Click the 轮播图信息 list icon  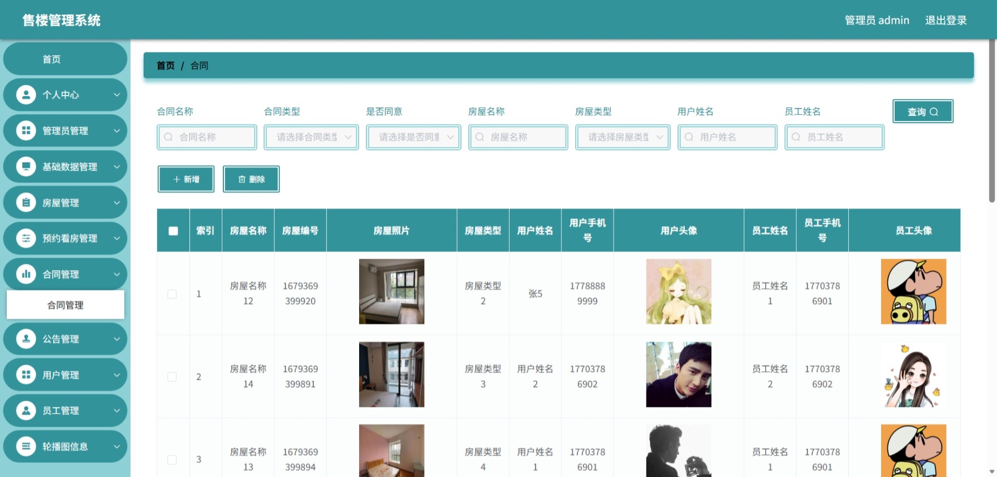pos(26,446)
